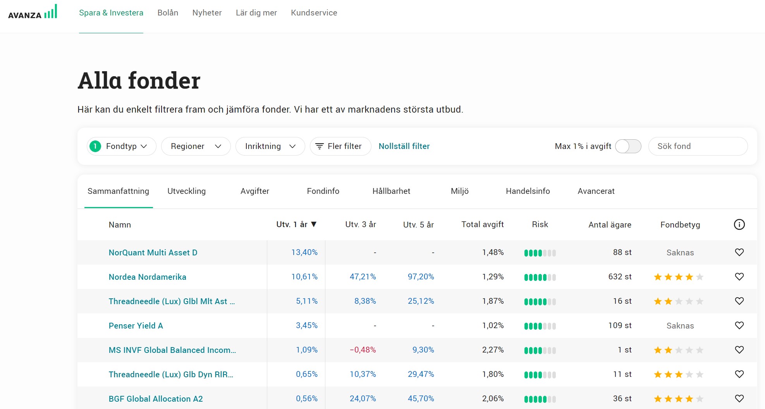Toggle Max 1% i avgift switch
This screenshot has width=765, height=409.
pos(628,146)
